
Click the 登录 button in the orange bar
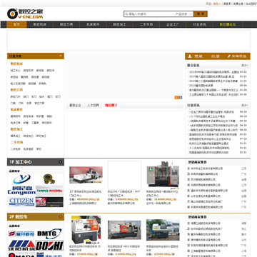[x=198, y=56]
